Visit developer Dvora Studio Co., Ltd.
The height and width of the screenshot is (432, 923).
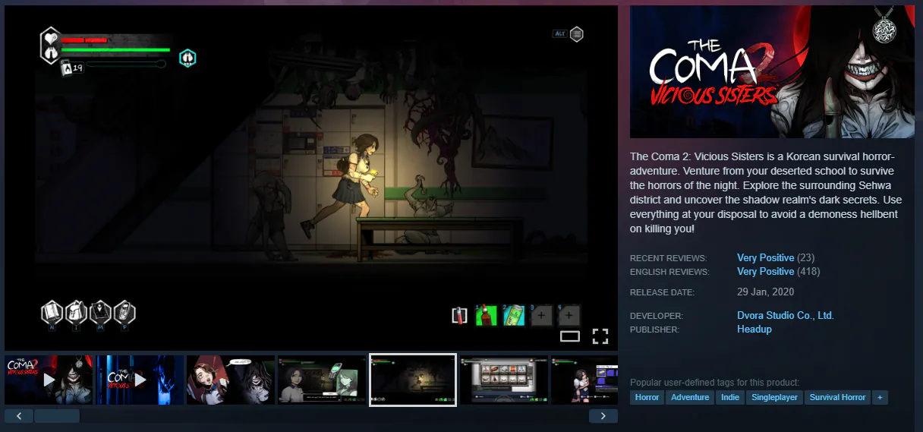click(x=786, y=315)
